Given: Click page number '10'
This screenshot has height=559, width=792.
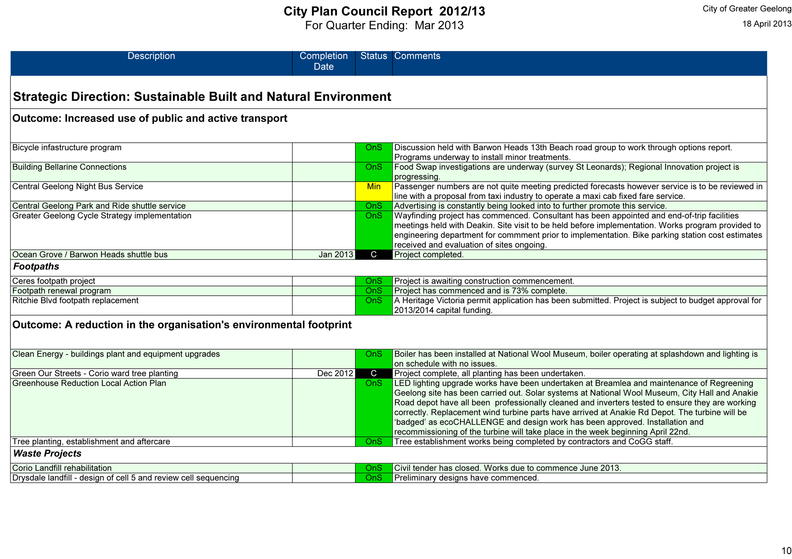Looking at the screenshot, I should tap(786, 550).
